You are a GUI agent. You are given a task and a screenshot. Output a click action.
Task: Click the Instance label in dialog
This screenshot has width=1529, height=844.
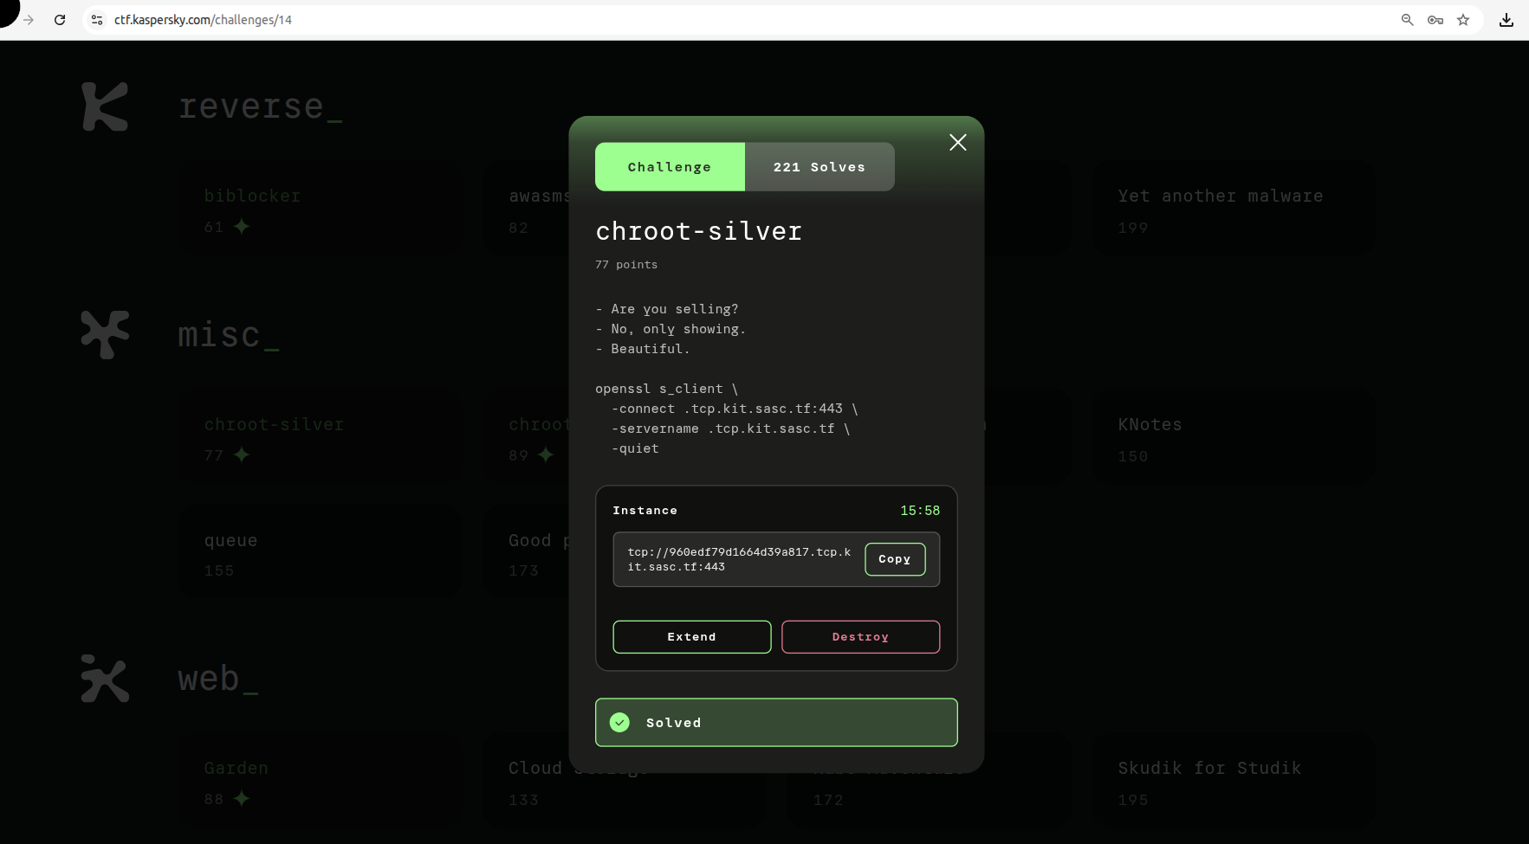[645, 511]
